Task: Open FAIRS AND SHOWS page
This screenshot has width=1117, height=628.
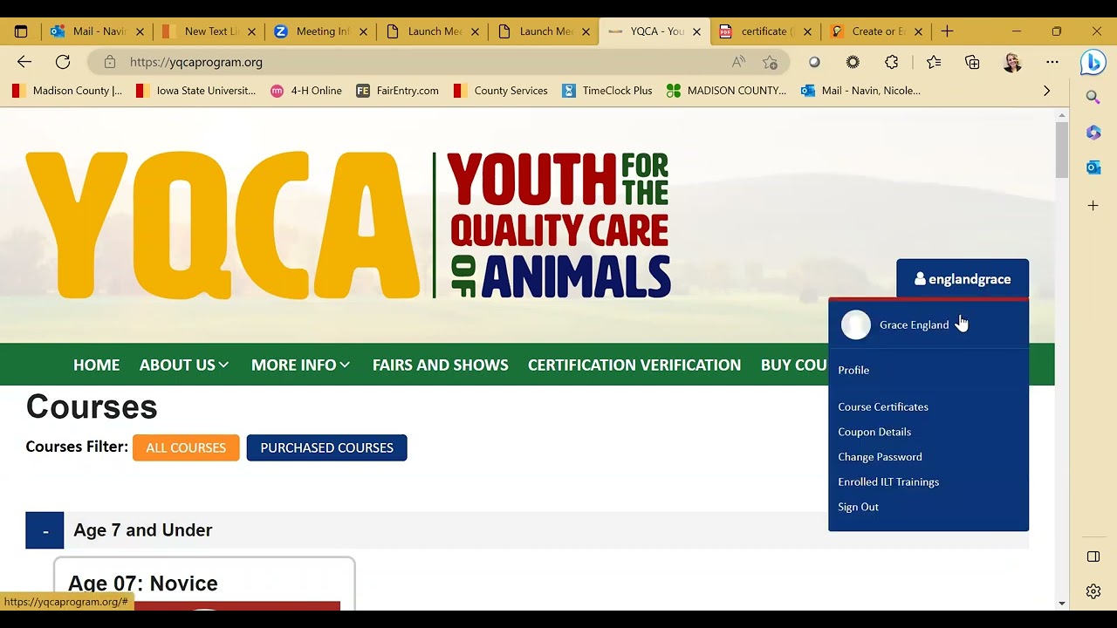Action: (440, 365)
